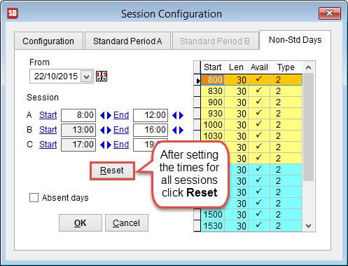Select the 800 start time cell
Image resolution: width=348 pixels, height=266 pixels.
(213, 80)
